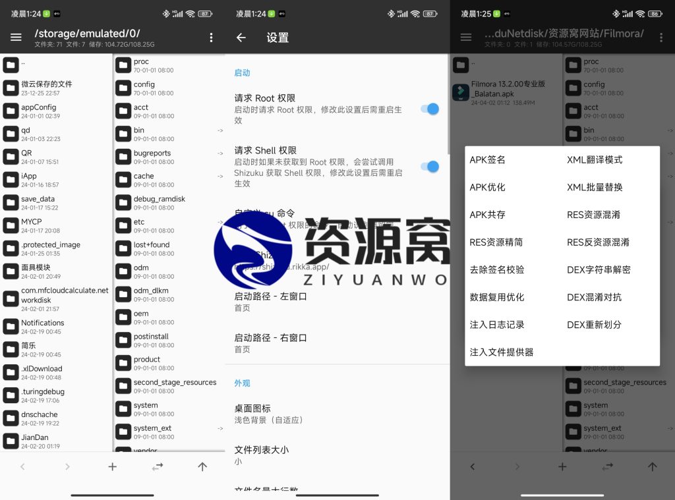
Task: Select 注入日志记录 in the popup
Action: (497, 325)
